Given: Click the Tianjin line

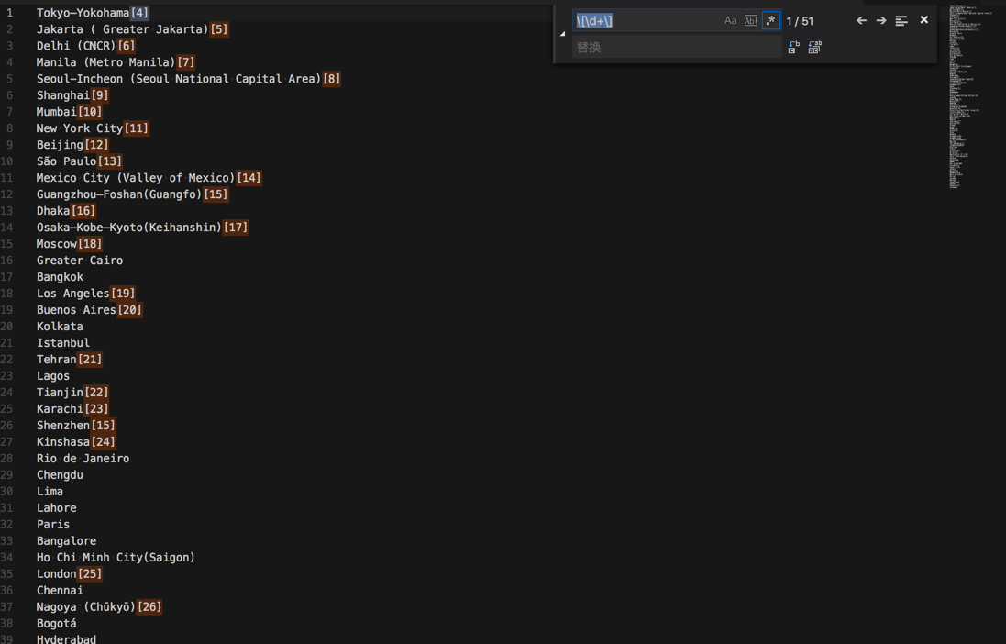Looking at the screenshot, I should tap(60, 393).
